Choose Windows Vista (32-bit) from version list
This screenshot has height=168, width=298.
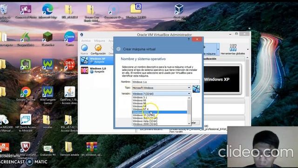(159, 121)
